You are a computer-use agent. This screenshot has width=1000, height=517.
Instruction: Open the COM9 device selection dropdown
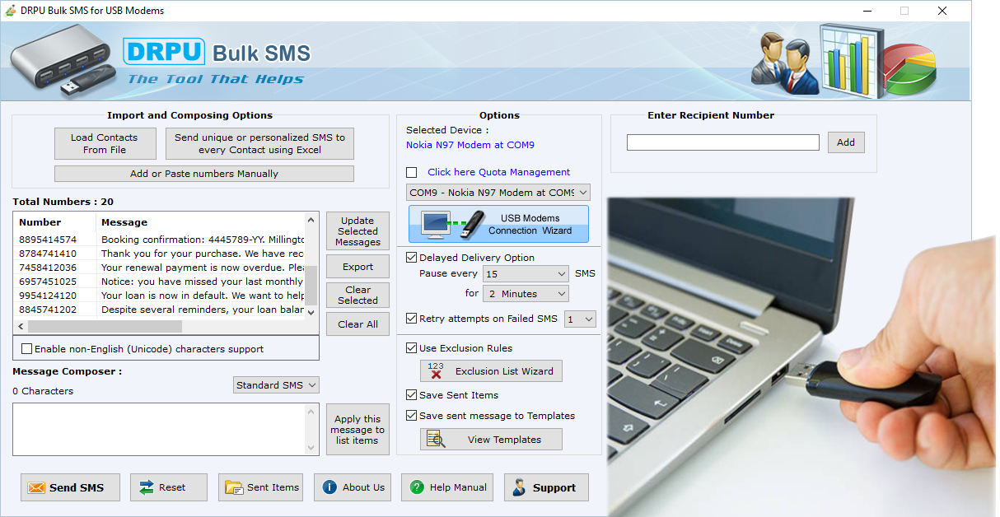click(x=498, y=193)
